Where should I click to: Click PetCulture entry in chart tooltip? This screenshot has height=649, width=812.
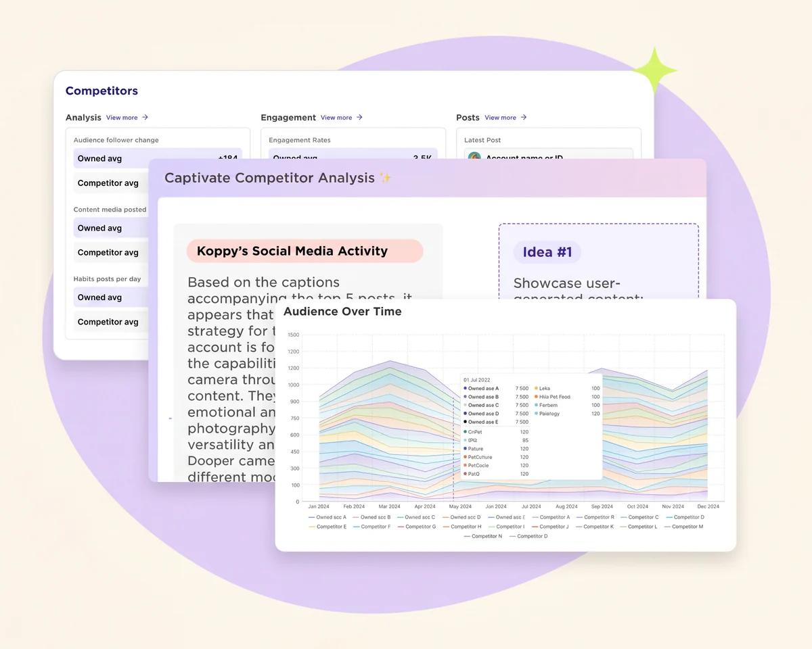[496, 457]
